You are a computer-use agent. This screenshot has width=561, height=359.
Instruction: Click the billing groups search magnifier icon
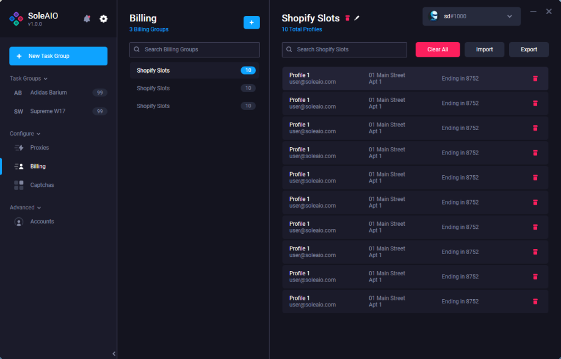click(137, 49)
